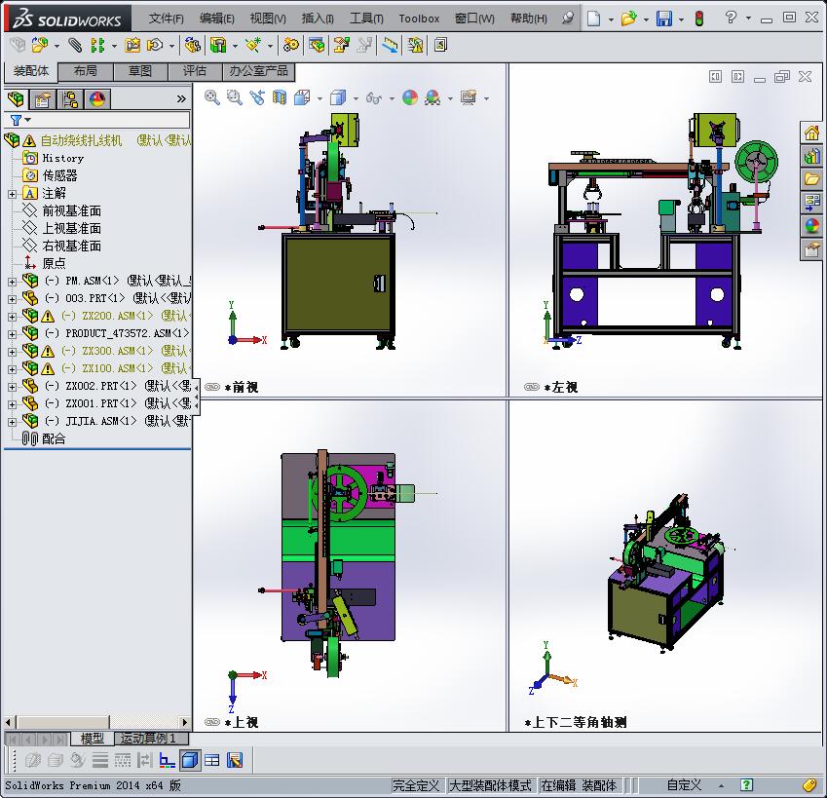This screenshot has height=798, width=827.
Task: Open the Save dropdown arrow
Action: (x=681, y=19)
